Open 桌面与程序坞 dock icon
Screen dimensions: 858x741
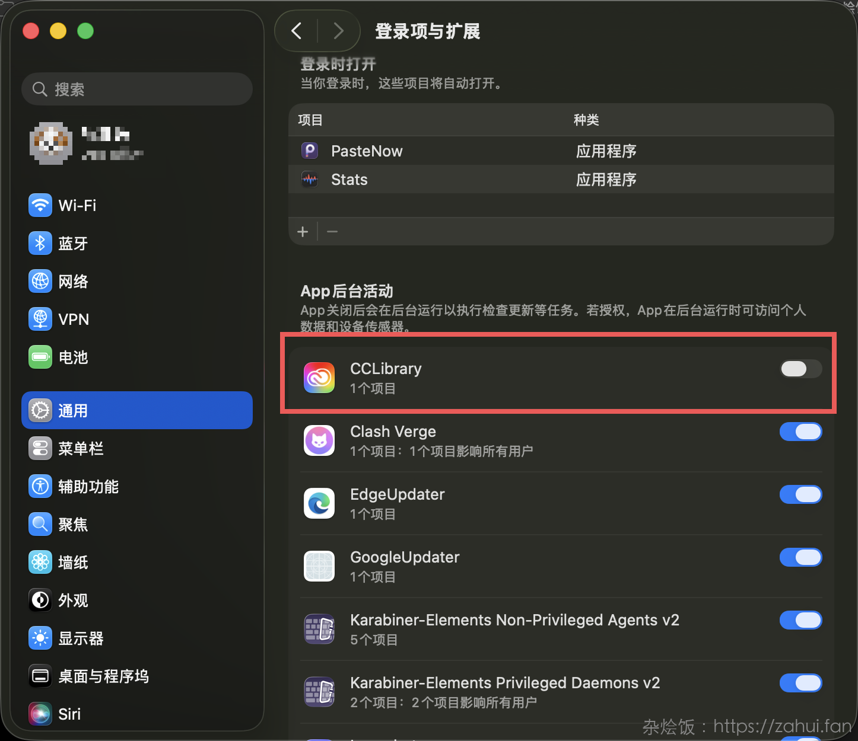[x=40, y=676]
